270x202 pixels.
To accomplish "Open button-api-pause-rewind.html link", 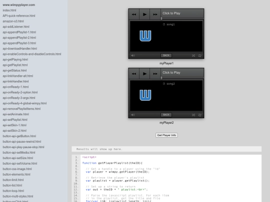I will pos(21,142).
